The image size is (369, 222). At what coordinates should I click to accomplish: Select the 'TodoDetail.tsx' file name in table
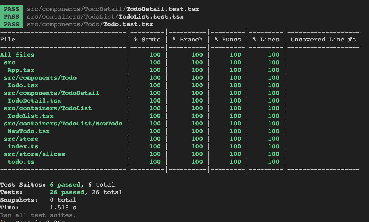[x=34, y=101]
